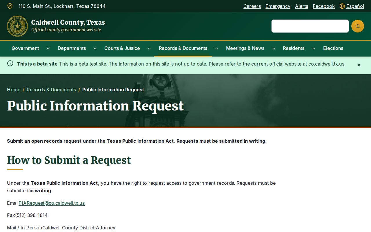This screenshot has height=232, width=371.
Task: Go to the Elections page
Action: (x=333, y=48)
